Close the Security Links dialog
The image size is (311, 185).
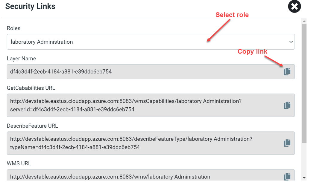[x=294, y=7]
